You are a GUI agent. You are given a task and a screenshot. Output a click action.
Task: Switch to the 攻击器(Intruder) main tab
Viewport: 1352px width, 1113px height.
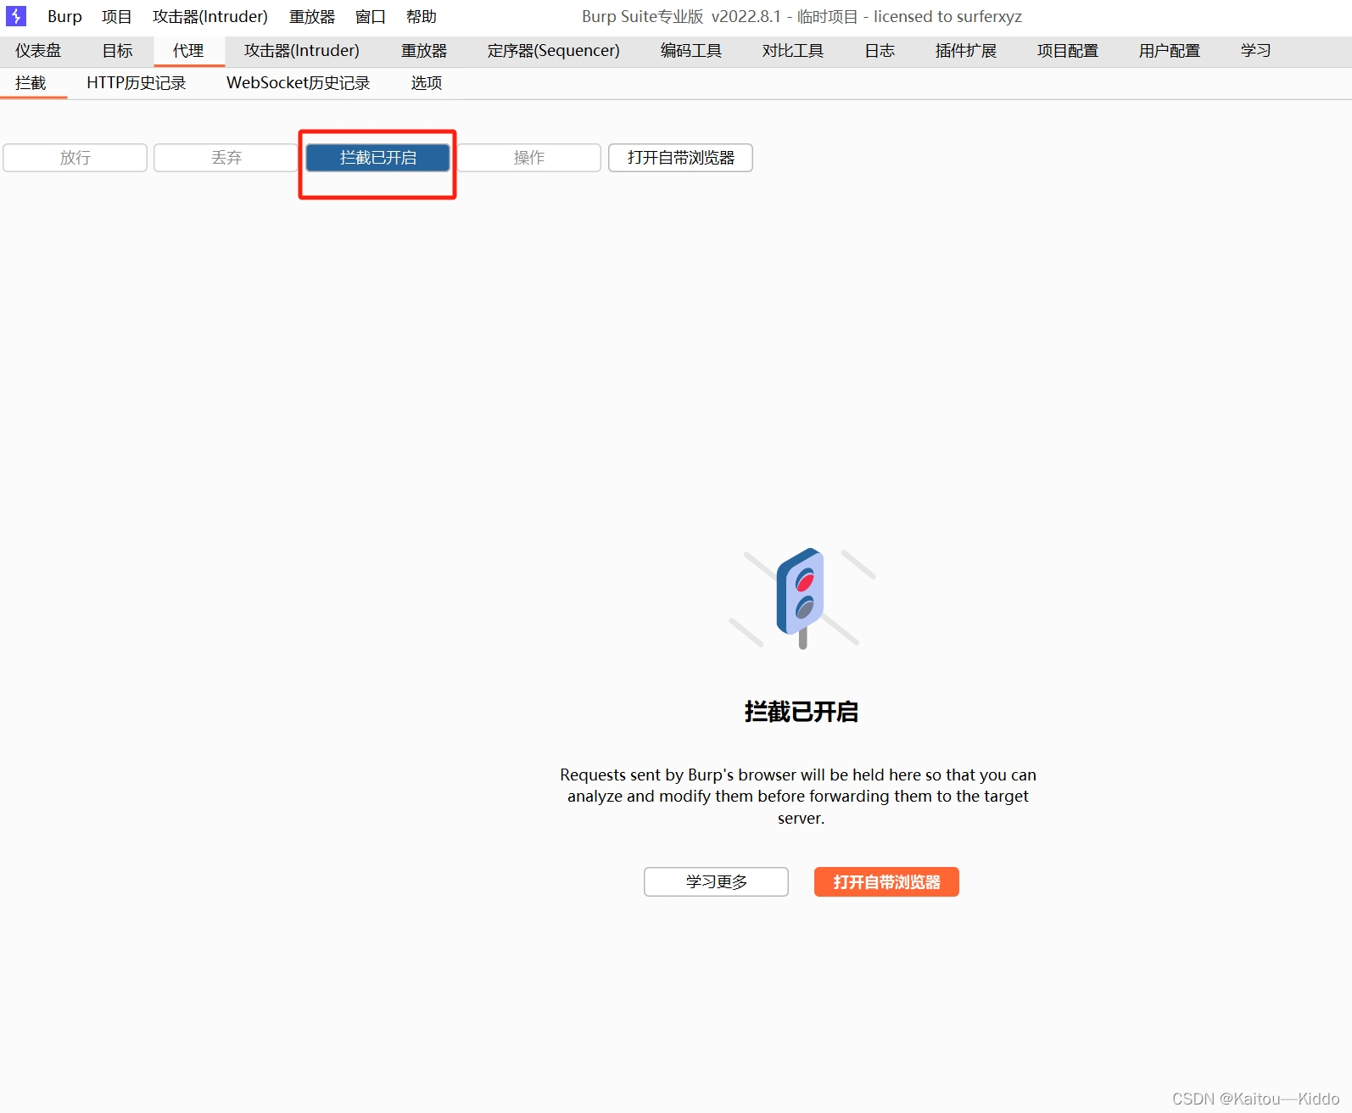click(302, 51)
